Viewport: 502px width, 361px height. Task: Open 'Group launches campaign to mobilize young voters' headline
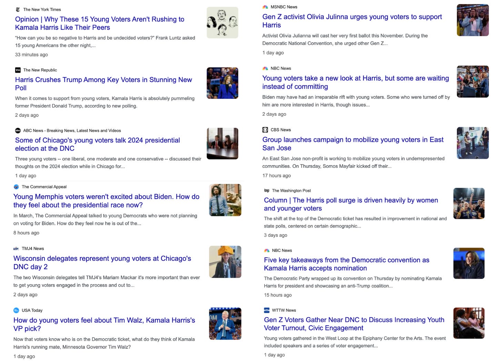point(353,144)
